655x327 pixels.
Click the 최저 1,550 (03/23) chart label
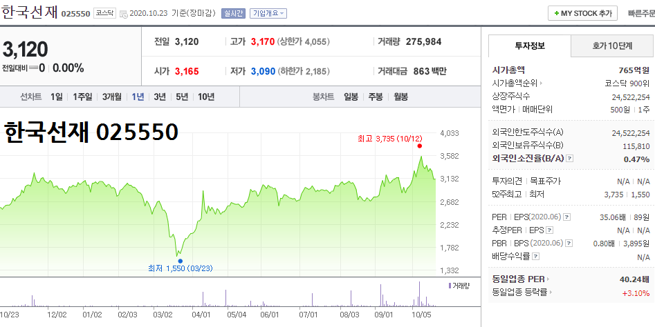pyautogui.click(x=181, y=268)
